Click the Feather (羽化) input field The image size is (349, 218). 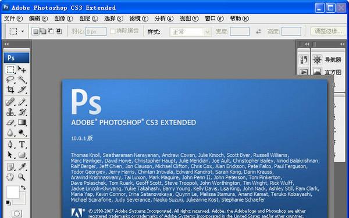pyautogui.click(x=96, y=31)
